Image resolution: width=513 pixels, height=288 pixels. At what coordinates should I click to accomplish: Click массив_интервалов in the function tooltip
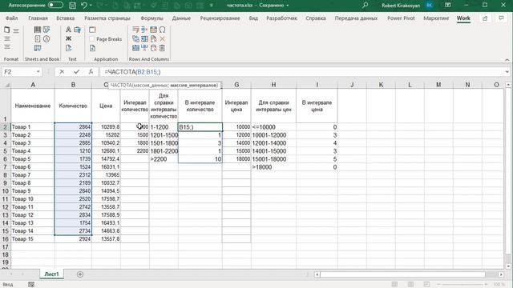[x=194, y=86]
